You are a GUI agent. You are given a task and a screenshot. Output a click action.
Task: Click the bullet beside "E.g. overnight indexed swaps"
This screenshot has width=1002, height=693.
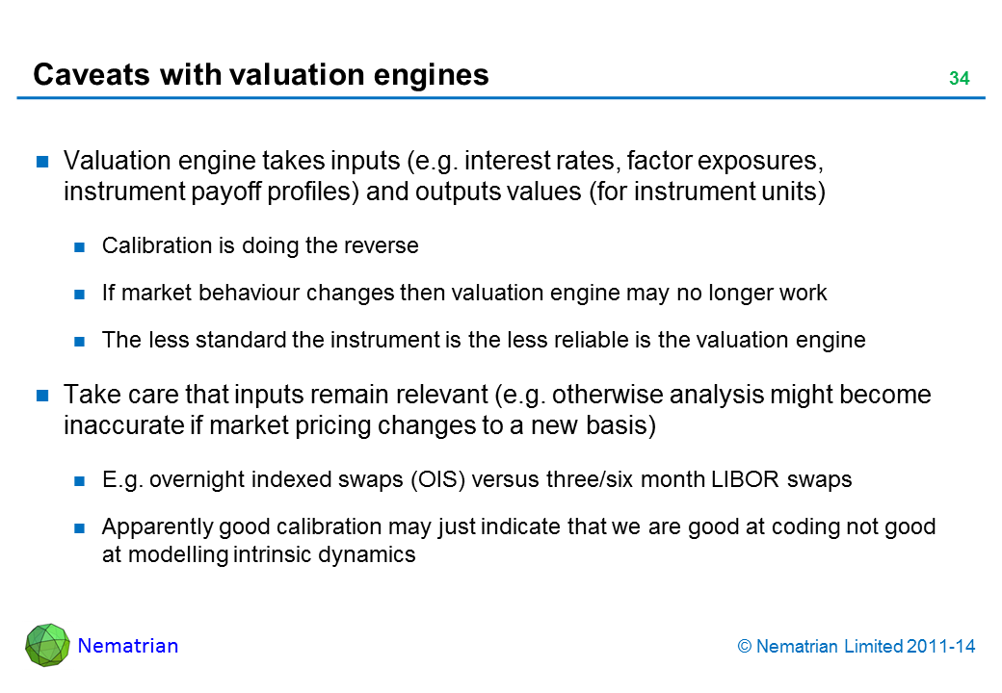81,480
